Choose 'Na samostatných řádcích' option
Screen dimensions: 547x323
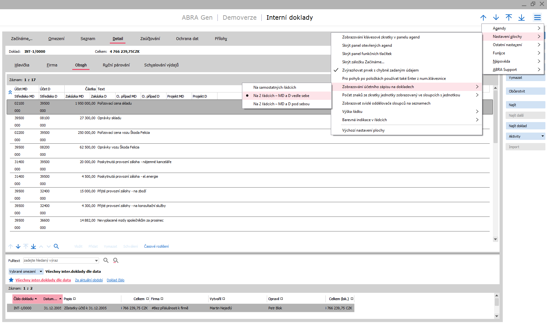274,87
